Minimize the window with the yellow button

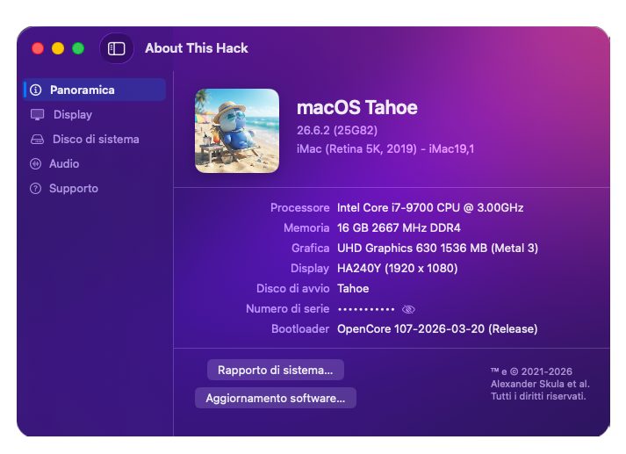point(58,48)
